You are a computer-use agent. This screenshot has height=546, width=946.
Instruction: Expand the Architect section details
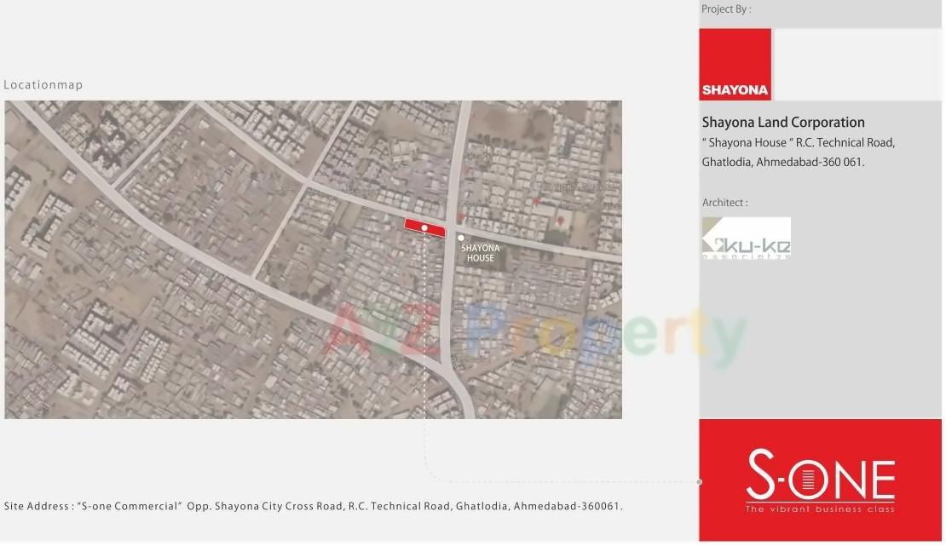[x=724, y=202]
